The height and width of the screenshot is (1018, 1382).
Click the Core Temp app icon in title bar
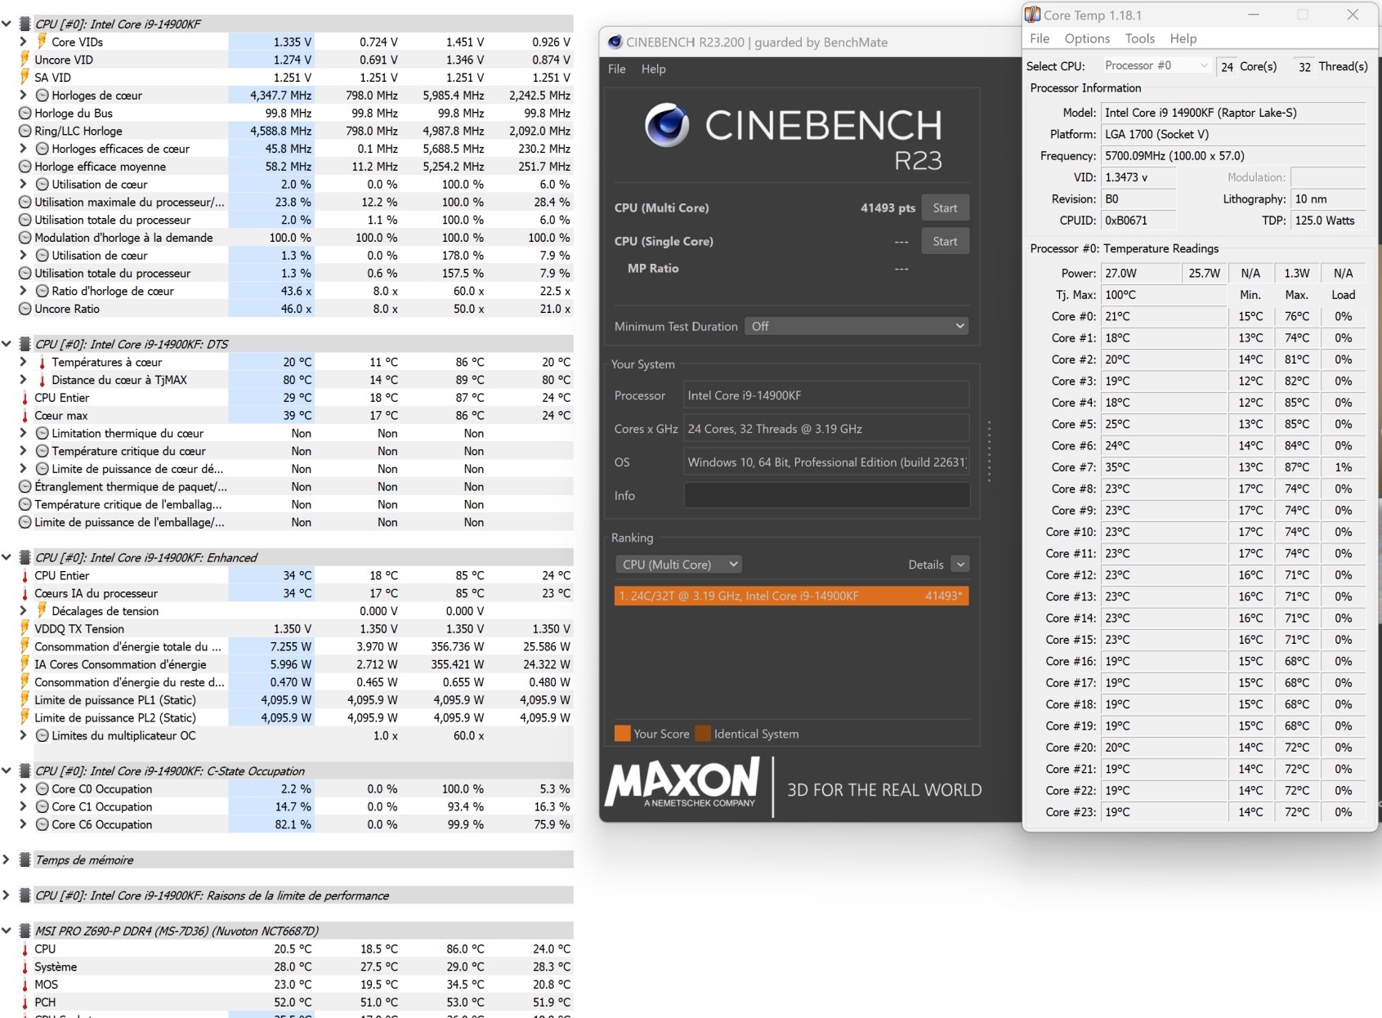pyautogui.click(x=1033, y=15)
